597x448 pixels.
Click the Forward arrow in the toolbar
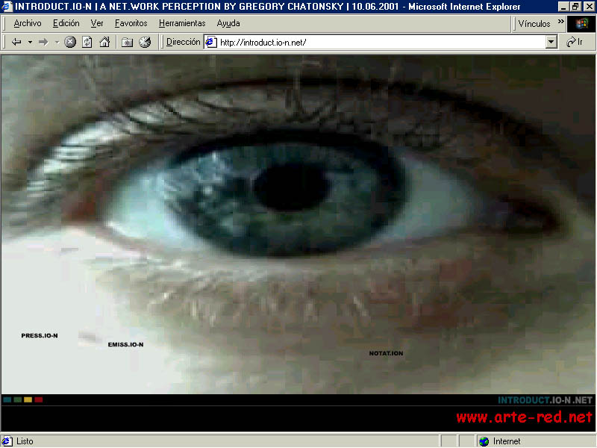click(43, 42)
